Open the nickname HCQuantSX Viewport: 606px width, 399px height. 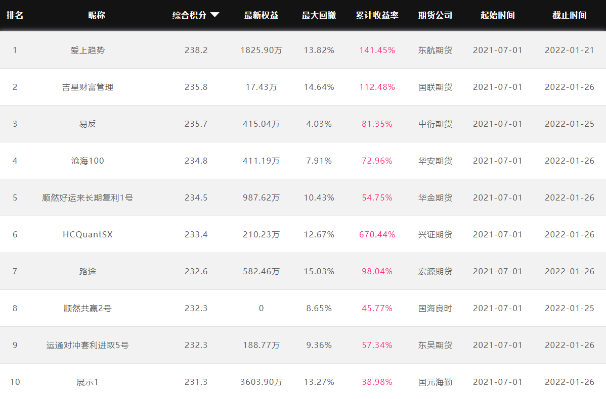pos(88,235)
